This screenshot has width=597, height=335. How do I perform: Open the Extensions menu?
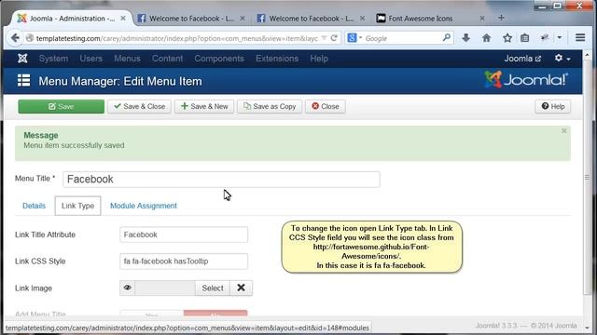click(277, 59)
